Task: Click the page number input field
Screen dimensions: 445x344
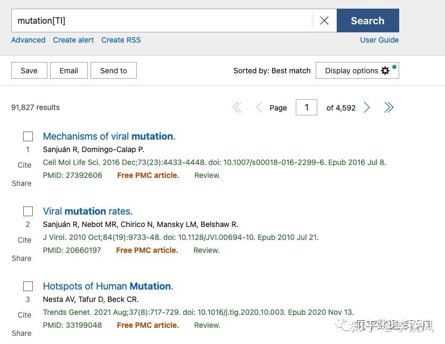Action: point(307,107)
